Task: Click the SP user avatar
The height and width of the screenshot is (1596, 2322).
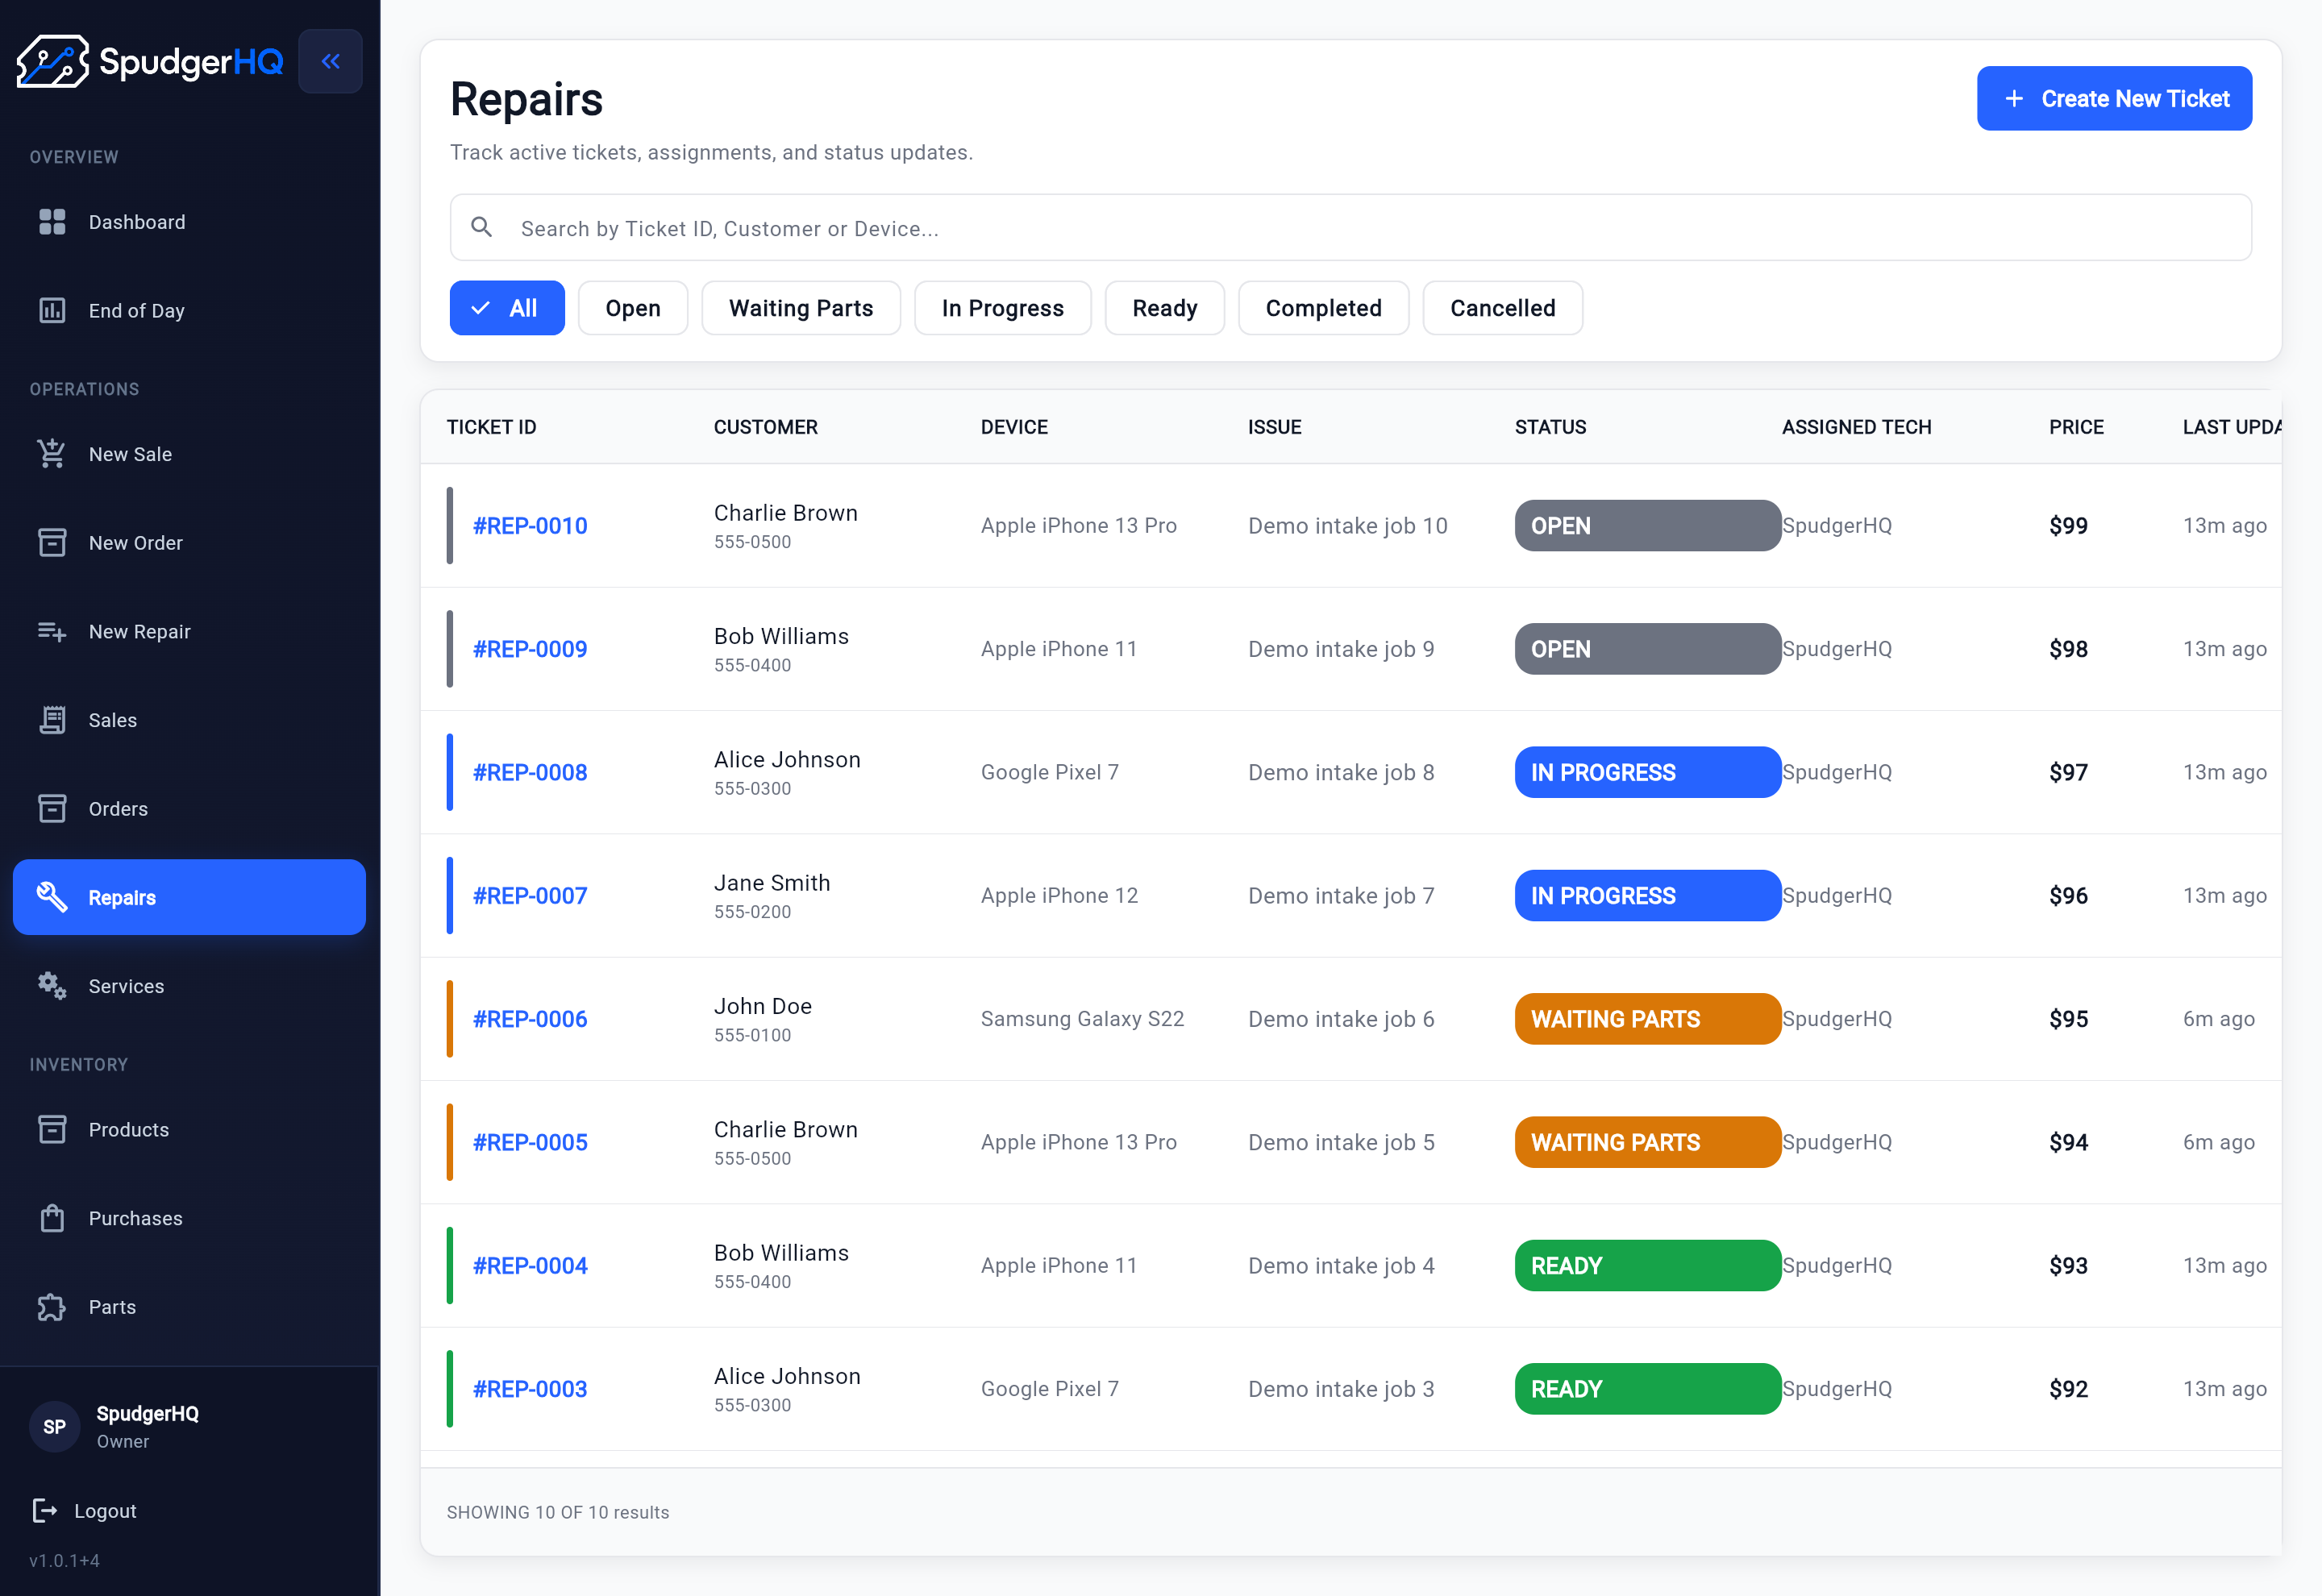Action: [54, 1427]
